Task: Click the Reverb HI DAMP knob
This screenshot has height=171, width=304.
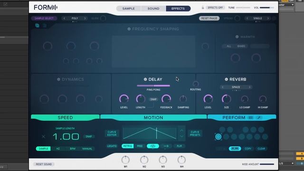Action: (x=263, y=99)
